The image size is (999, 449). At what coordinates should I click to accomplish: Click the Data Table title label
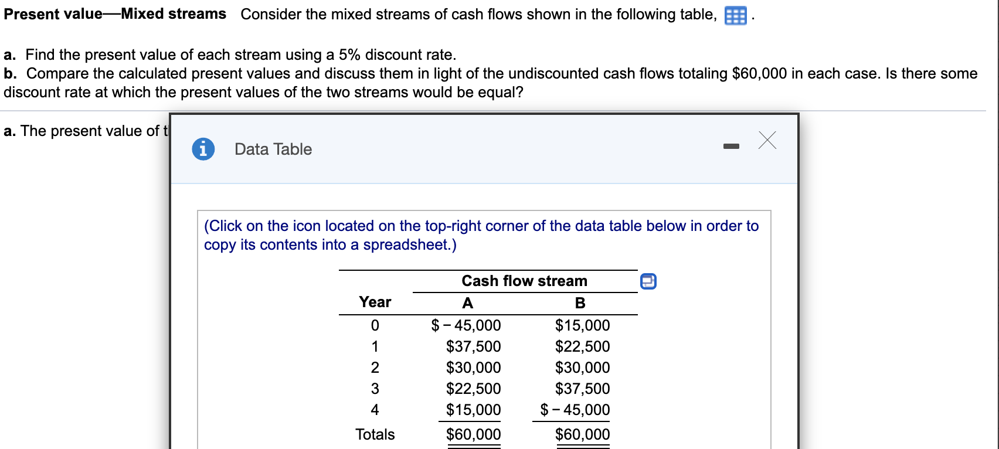272,149
